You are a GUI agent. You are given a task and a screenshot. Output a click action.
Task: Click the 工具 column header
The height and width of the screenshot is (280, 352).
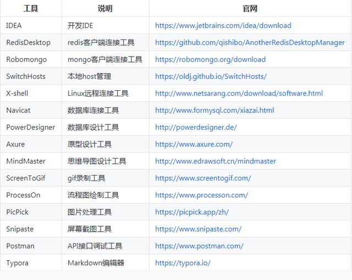coord(30,8)
